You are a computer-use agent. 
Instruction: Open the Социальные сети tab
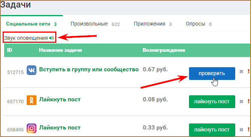pos(32,24)
